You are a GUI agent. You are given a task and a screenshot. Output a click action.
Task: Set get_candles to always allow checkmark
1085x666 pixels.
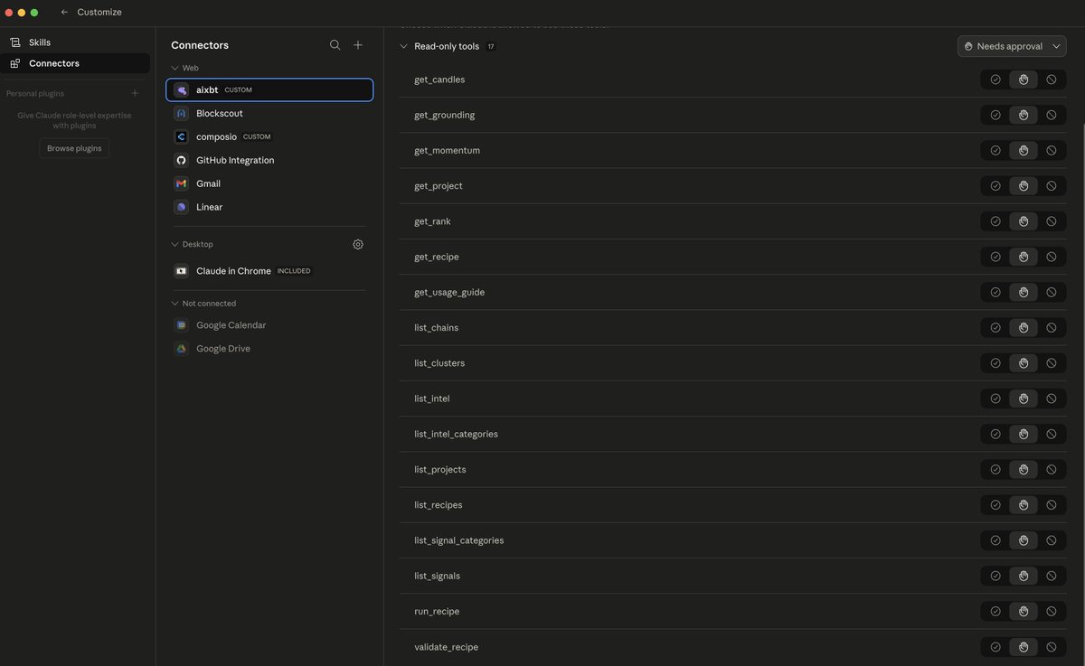pyautogui.click(x=995, y=80)
